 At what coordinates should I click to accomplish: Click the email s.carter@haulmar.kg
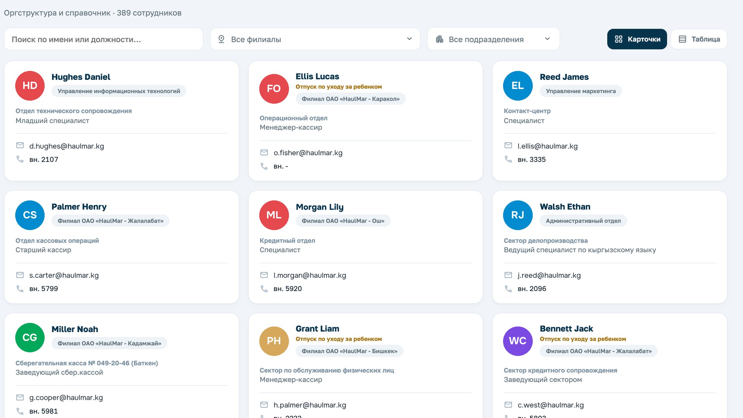(64, 275)
